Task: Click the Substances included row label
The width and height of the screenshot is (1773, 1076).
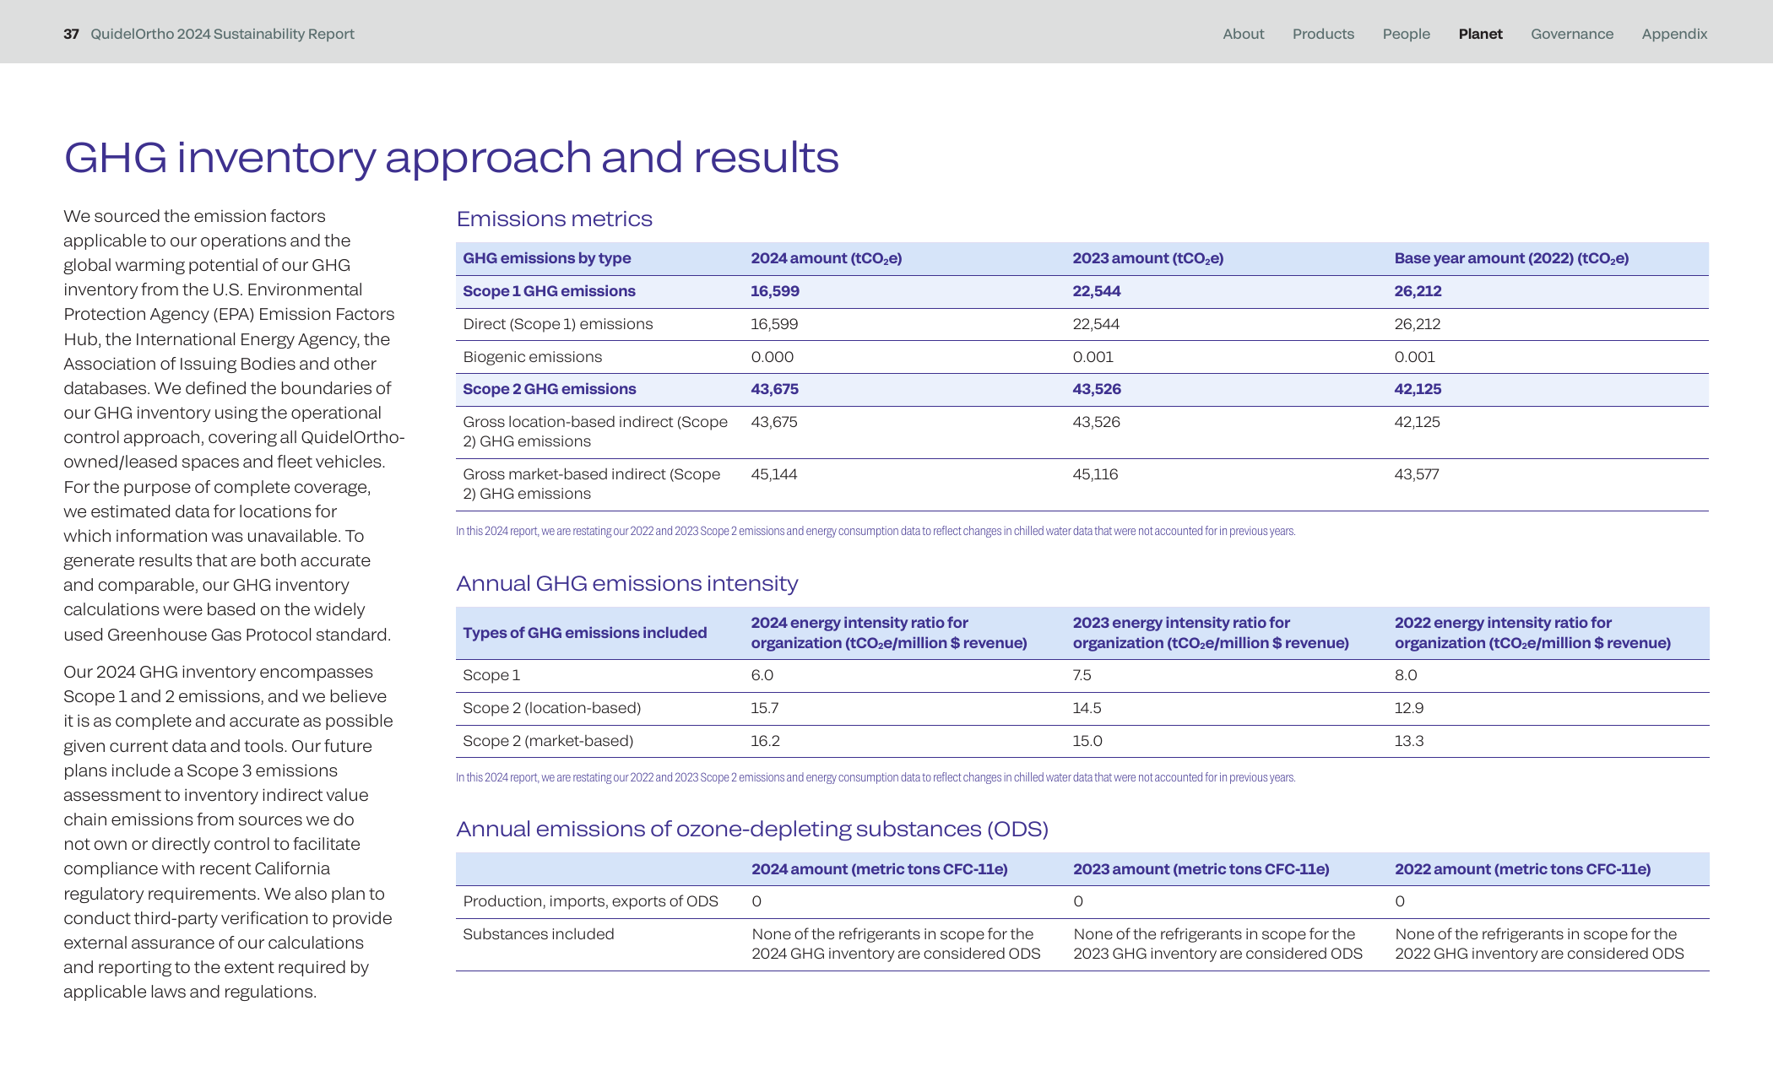Action: [538, 934]
